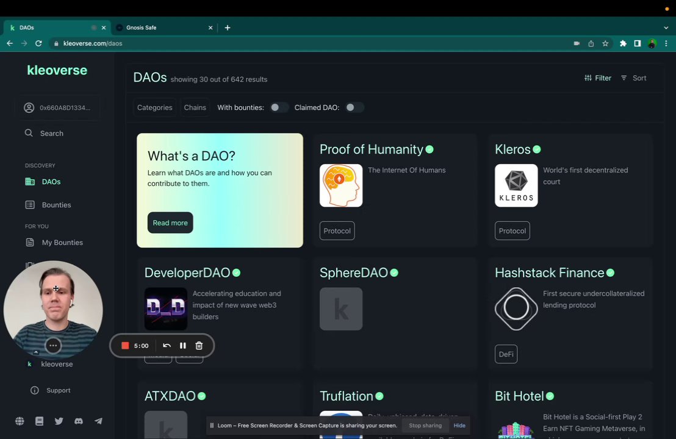Screen dimensions: 676x439
Task: Open the Proof of Humanity title
Action: [x=371, y=149]
